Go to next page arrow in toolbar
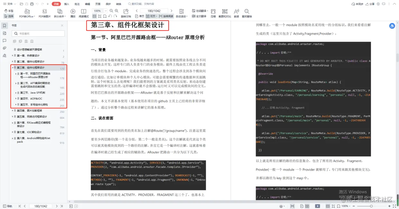Image resolution: width=399 pixels, height=209 pixels. tap(172, 11)
